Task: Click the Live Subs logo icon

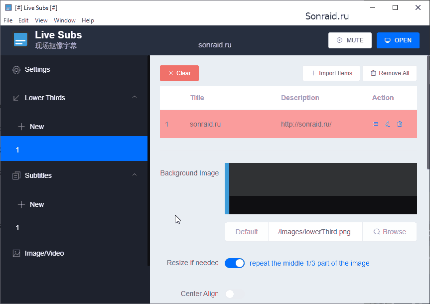Action: 20,40
